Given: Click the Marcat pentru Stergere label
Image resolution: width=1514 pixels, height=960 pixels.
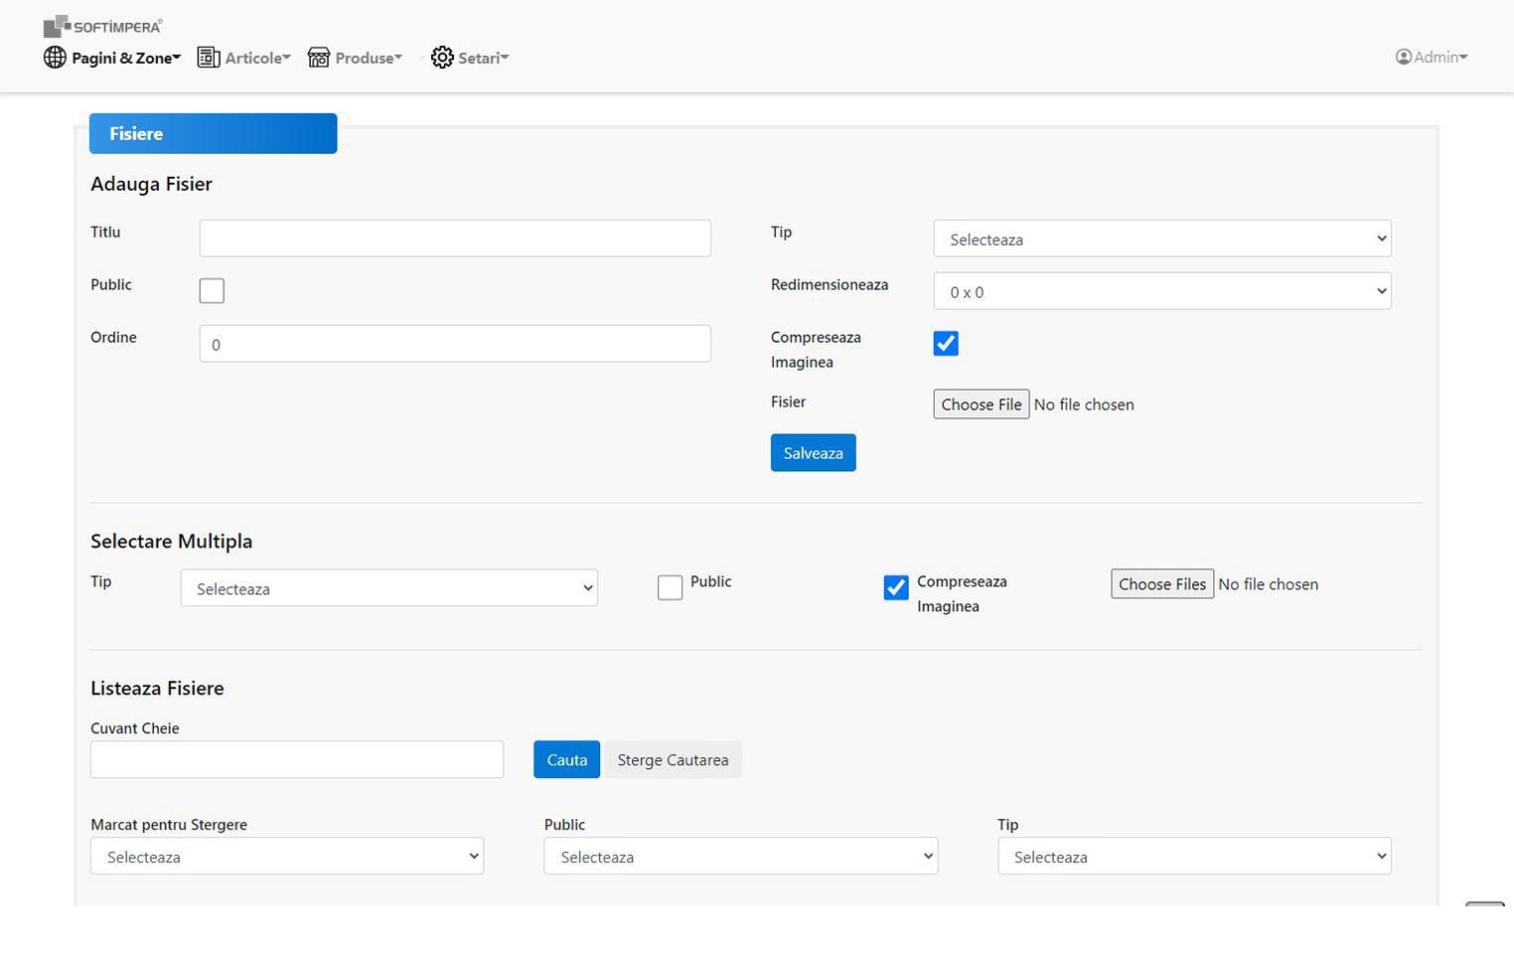Looking at the screenshot, I should 169,825.
